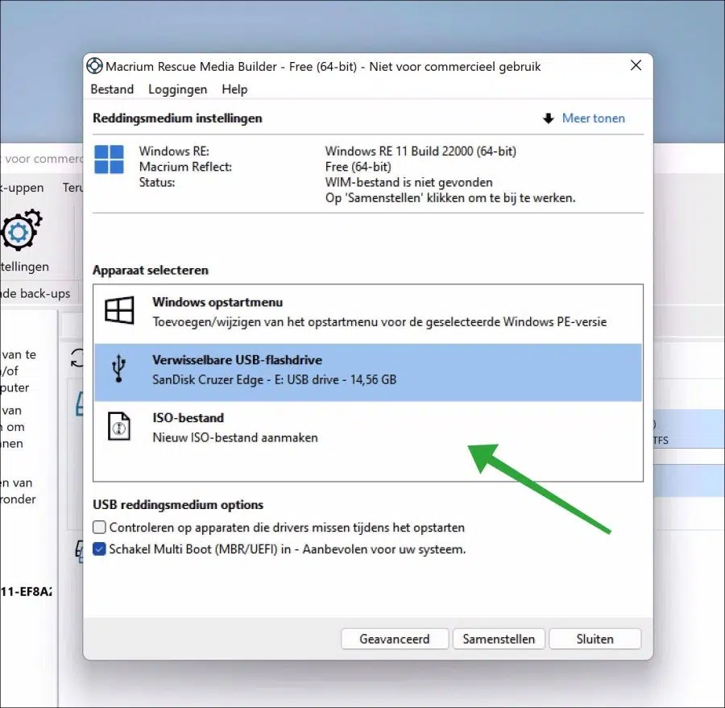Click the refresh icon in background window
Screen dimensions: 725x708
tap(77, 358)
